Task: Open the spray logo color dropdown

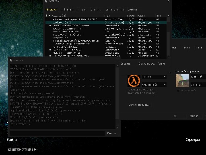Action: point(154,77)
